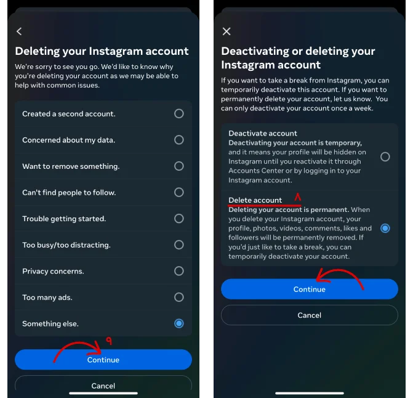Cancel on the deactivate or delete screen
Screen dimensions: 413x398
point(310,315)
